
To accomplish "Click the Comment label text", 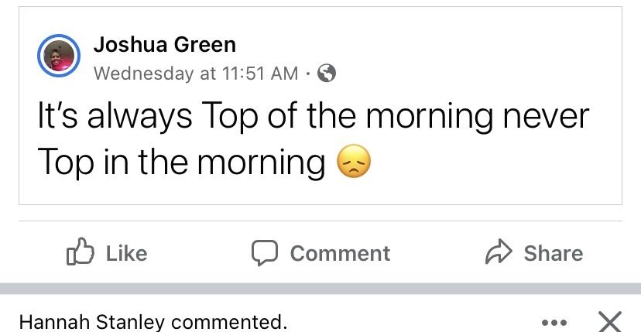I will click(x=340, y=253).
